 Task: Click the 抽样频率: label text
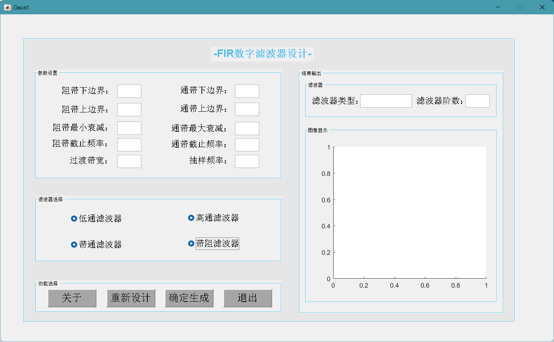pyautogui.click(x=208, y=160)
